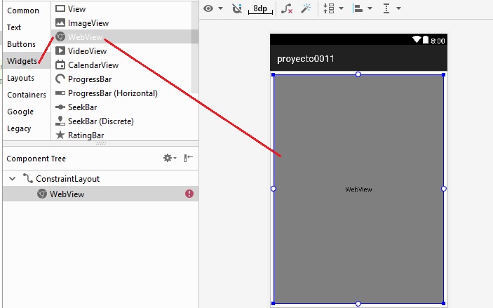
Task: Select the Layouts palette category
Action: click(x=20, y=78)
